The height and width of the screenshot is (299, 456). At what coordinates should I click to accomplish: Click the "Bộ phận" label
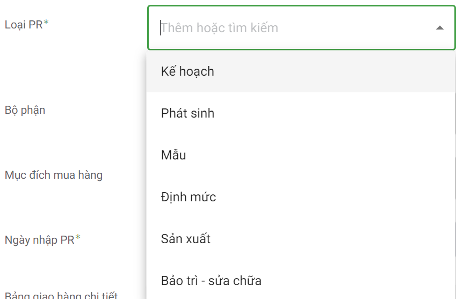25,111
